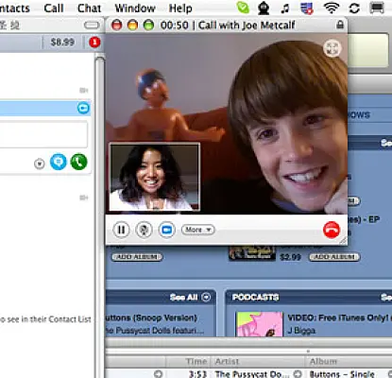Open the More dropdown in the call window
The height and width of the screenshot is (378, 392).
(x=197, y=230)
